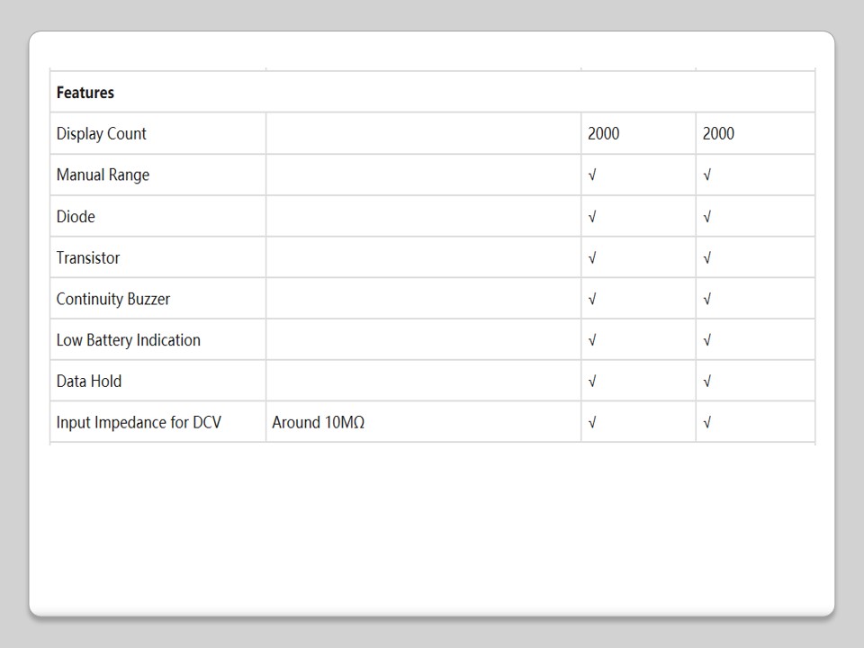864x648 pixels.
Task: Click last check mark in Manual Range row
Action: click(707, 175)
